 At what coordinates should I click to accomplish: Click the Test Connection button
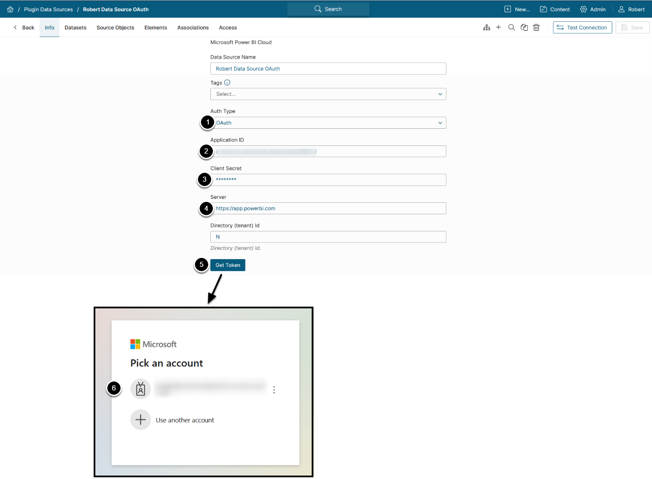[x=582, y=27]
